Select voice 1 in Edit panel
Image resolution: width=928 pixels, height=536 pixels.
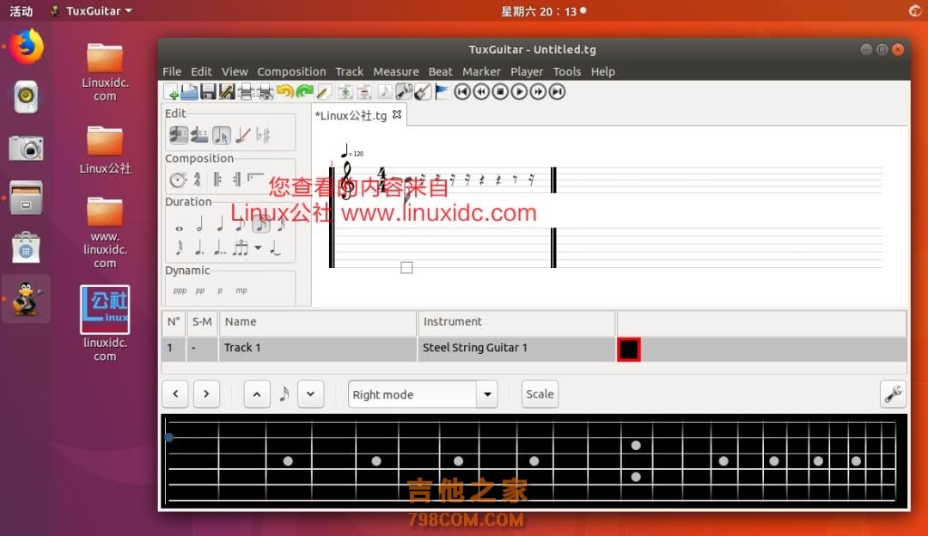[x=178, y=136]
